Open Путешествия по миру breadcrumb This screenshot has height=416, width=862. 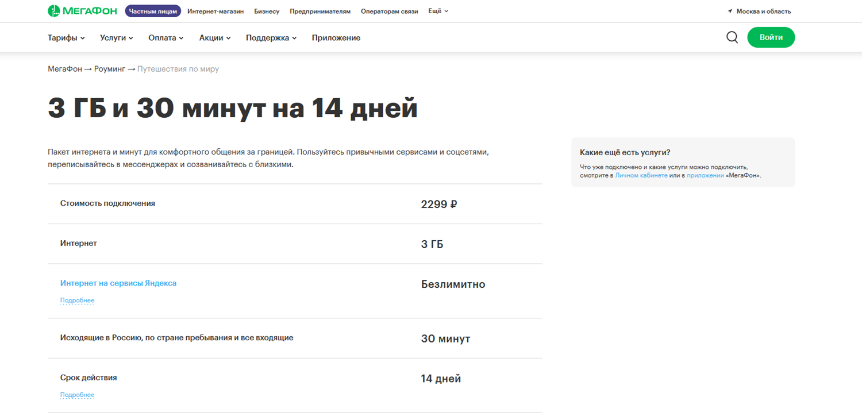(x=178, y=69)
